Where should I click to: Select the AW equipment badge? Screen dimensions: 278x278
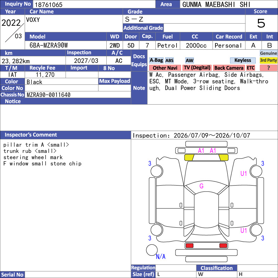(189, 60)
